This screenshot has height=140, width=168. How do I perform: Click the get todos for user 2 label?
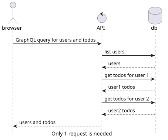point(127,99)
